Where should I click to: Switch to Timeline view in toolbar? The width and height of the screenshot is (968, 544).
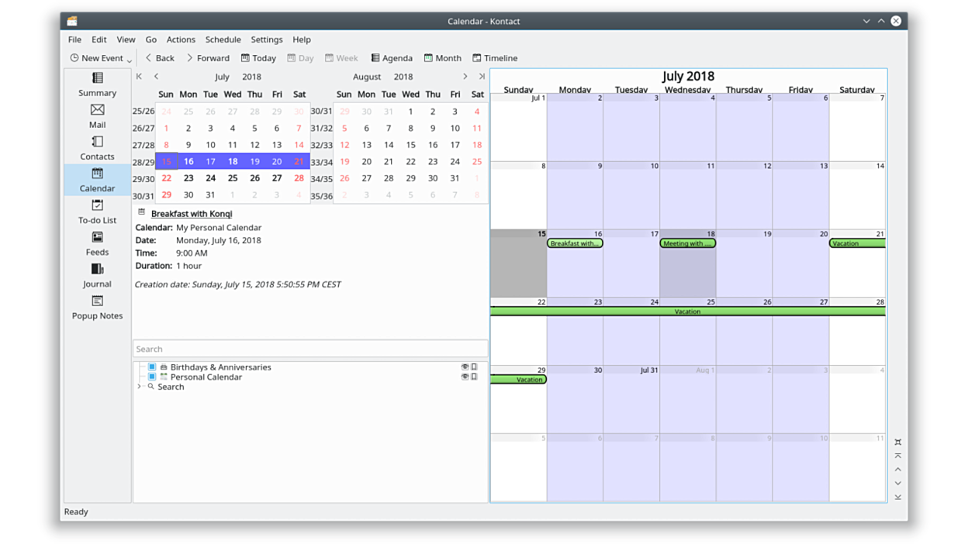point(494,58)
